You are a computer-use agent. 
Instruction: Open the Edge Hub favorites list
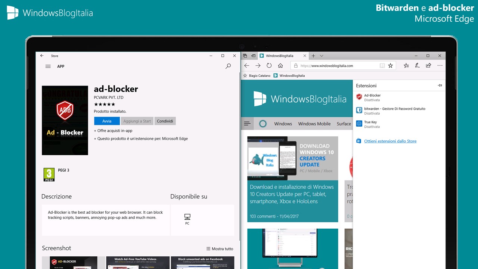406,65
